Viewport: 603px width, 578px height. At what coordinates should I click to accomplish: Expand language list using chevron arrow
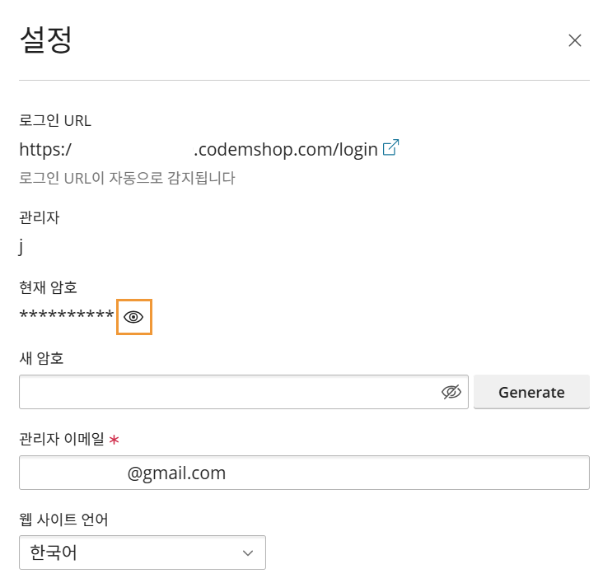tap(248, 552)
